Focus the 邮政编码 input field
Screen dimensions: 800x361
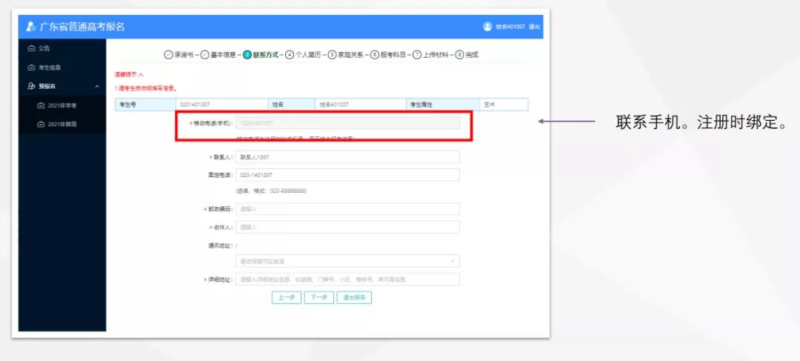[347, 209]
